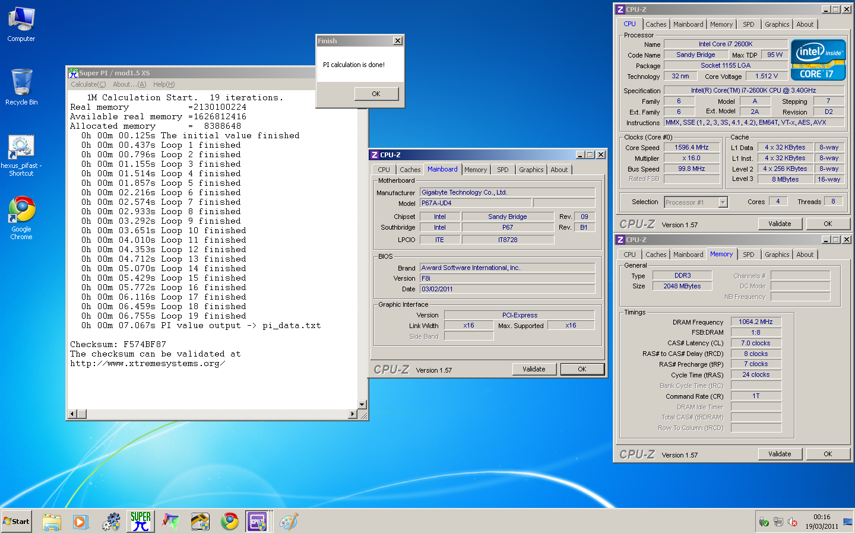Click the memory Size value 2048 MBytes

click(682, 286)
